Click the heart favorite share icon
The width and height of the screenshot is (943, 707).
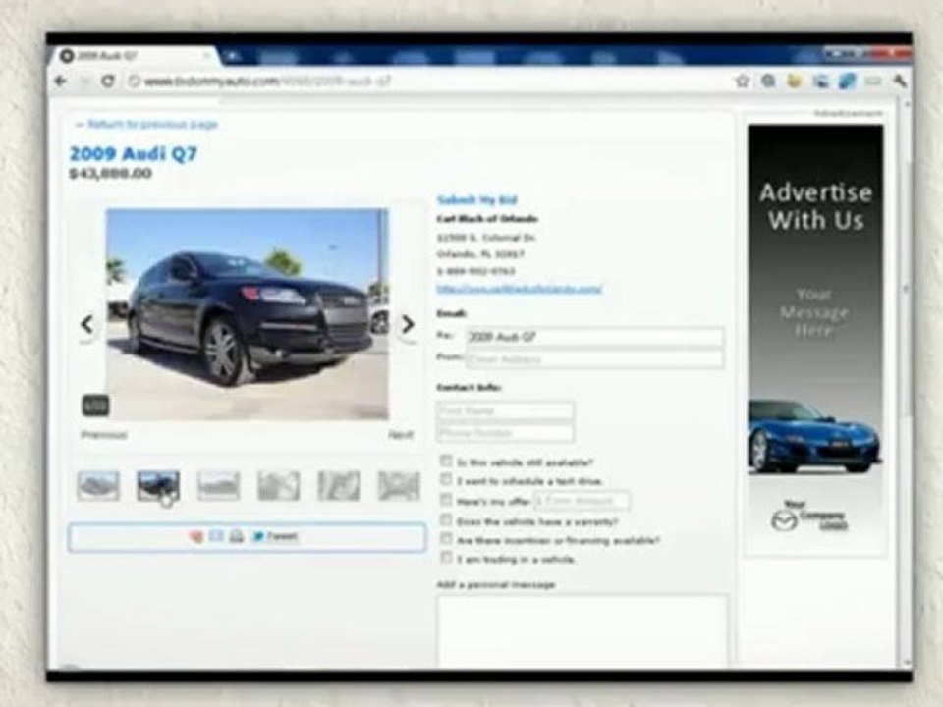tap(196, 536)
